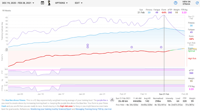Click the refresh icon
The image size is (200, 111).
coord(197,3)
